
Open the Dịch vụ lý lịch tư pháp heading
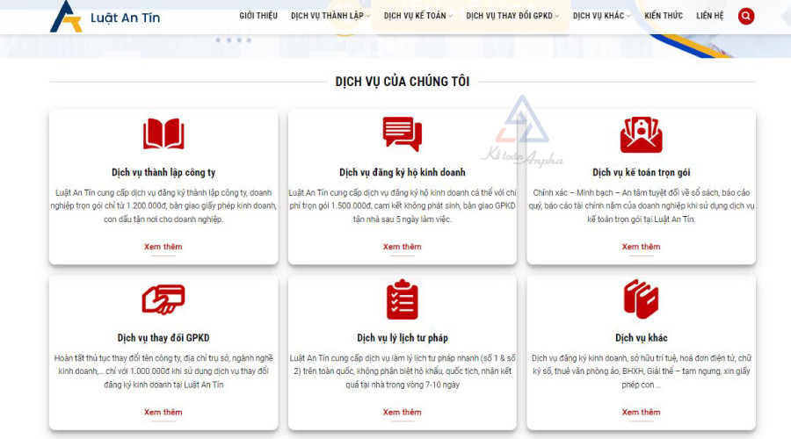click(x=402, y=338)
